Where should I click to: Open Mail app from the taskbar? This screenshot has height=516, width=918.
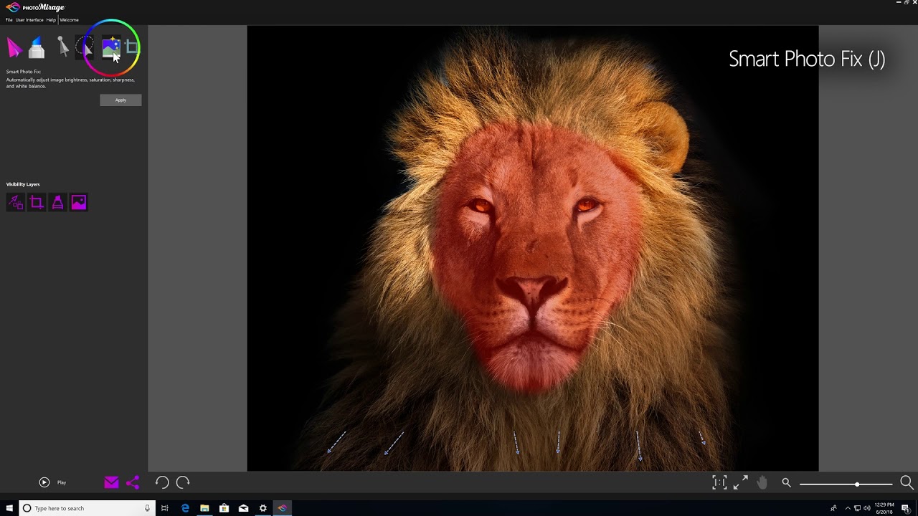(243, 508)
